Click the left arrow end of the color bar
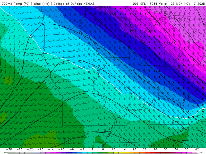The width and height of the screenshot is (206, 154). pyautogui.click(x=6, y=152)
